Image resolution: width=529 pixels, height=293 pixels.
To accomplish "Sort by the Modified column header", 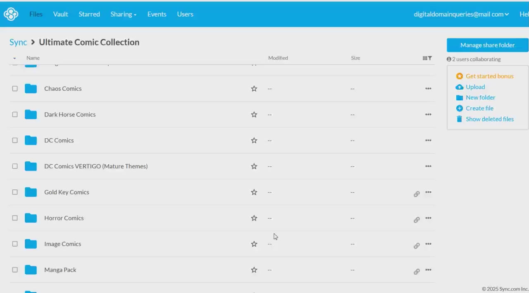I will (278, 58).
